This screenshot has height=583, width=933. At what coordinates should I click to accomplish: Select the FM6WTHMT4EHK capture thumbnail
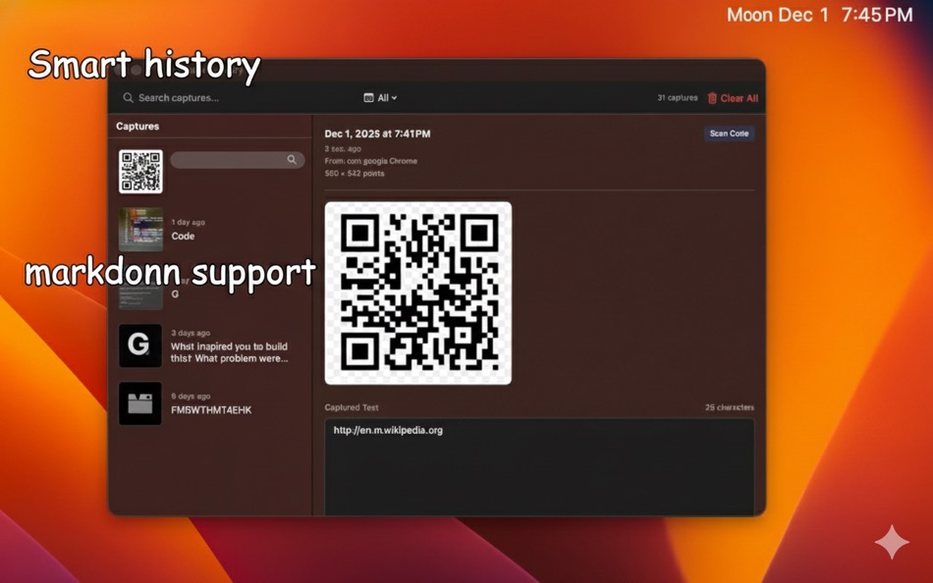[x=139, y=403]
